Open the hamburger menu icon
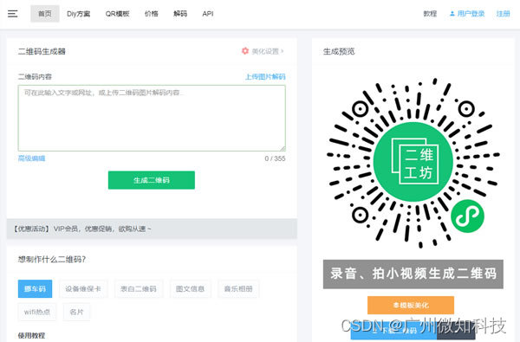520x342 pixels. click(x=13, y=14)
